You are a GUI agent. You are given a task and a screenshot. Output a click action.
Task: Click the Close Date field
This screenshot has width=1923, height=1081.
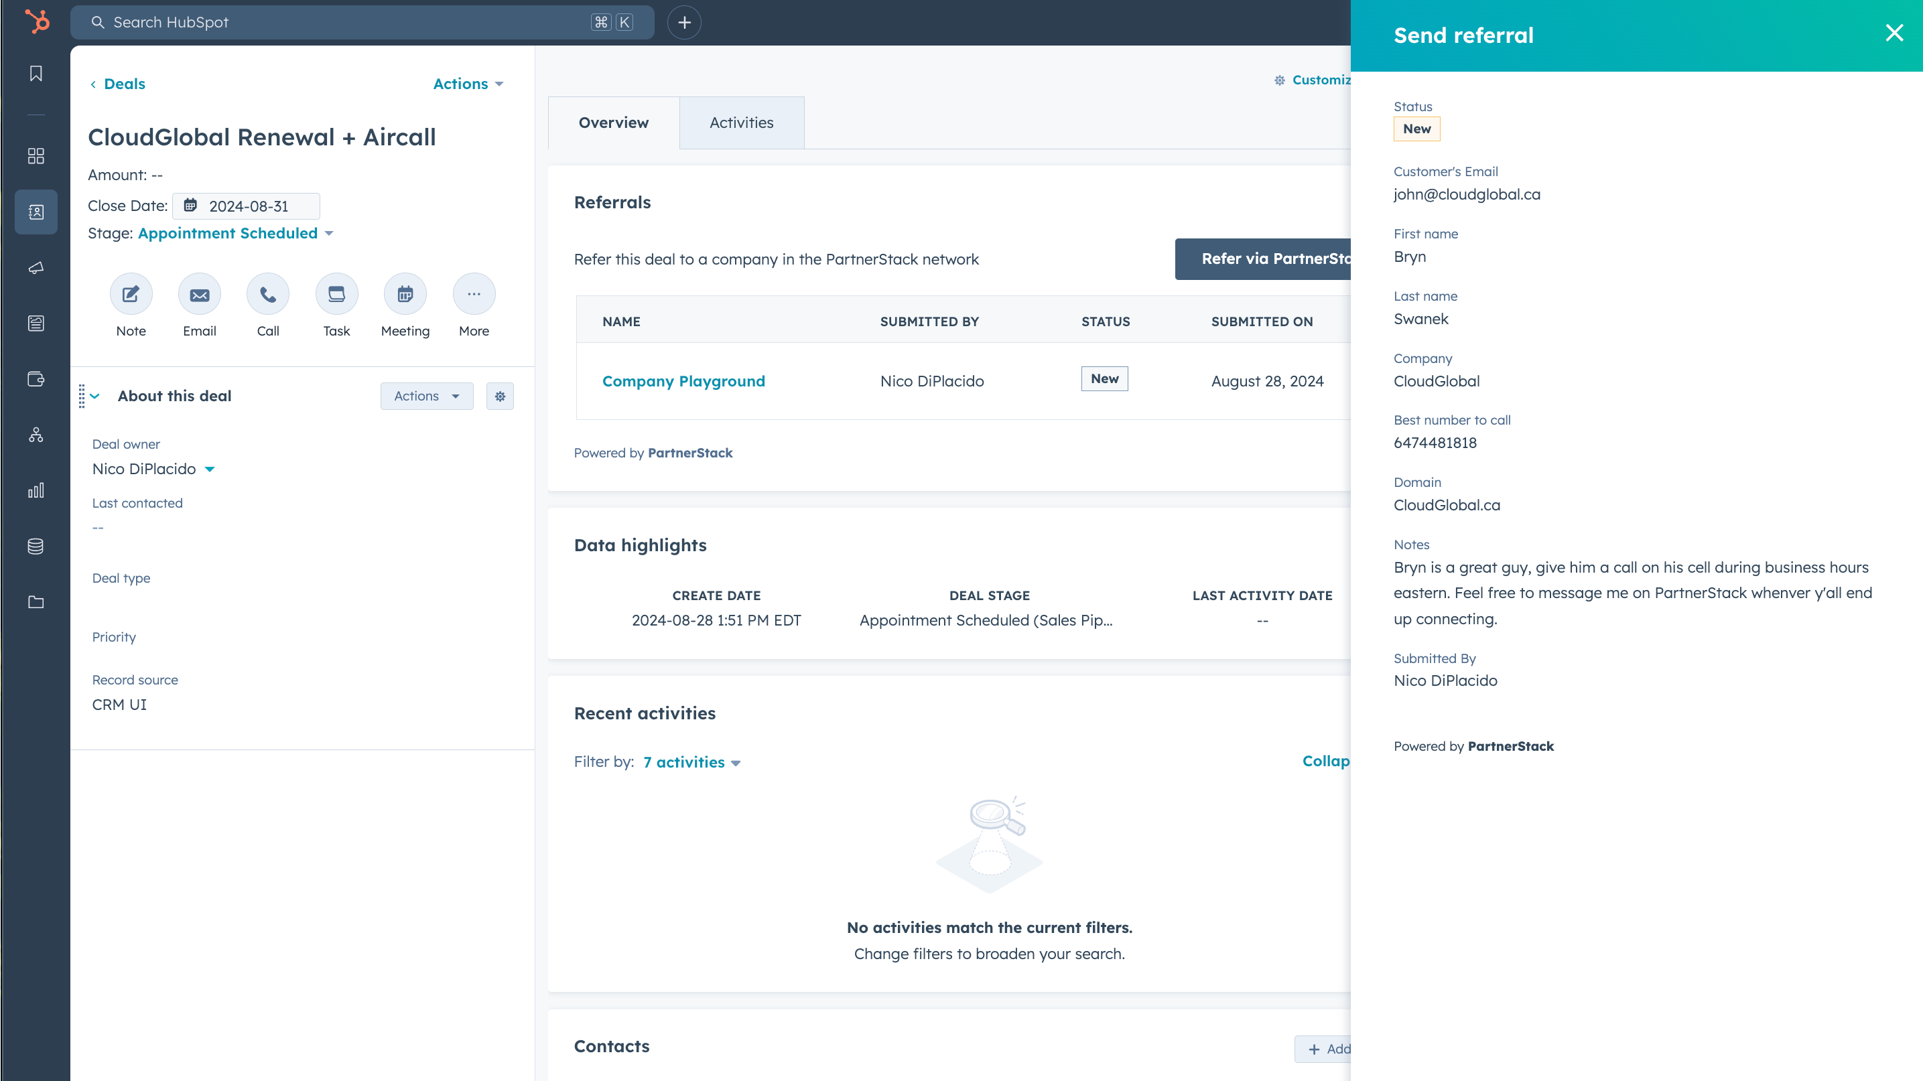(x=247, y=206)
